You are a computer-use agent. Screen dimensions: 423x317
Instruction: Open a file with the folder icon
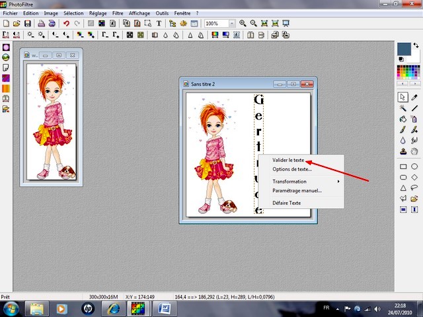coord(17,24)
